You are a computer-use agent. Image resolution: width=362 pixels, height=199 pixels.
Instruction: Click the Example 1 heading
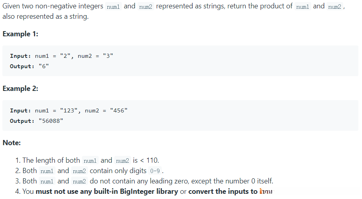click(x=20, y=34)
